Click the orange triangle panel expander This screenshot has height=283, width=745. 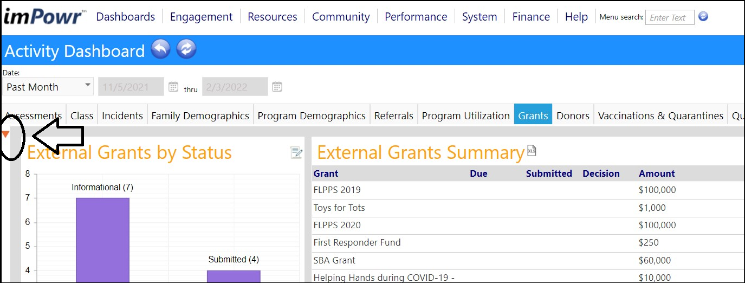(x=5, y=134)
